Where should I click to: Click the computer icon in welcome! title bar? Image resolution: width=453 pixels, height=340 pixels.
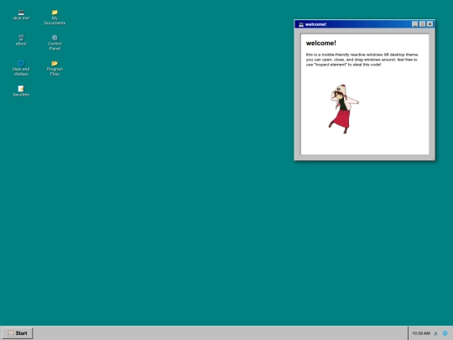coord(301,24)
